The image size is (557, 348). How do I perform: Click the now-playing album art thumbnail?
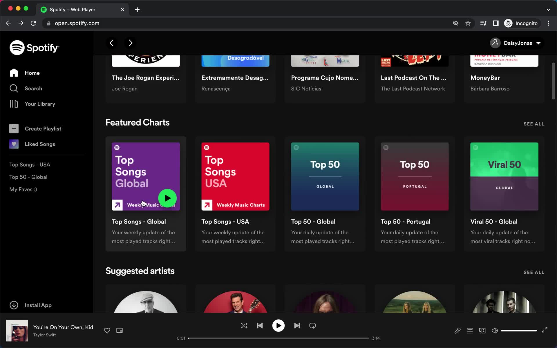point(17,331)
